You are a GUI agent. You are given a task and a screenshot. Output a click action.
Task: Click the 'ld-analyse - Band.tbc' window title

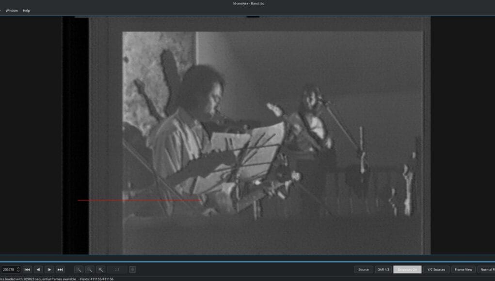(x=248, y=3)
